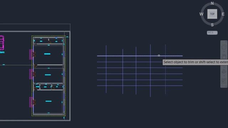Click the E (East) compass label
228x128 pixels.
click(x=223, y=14)
